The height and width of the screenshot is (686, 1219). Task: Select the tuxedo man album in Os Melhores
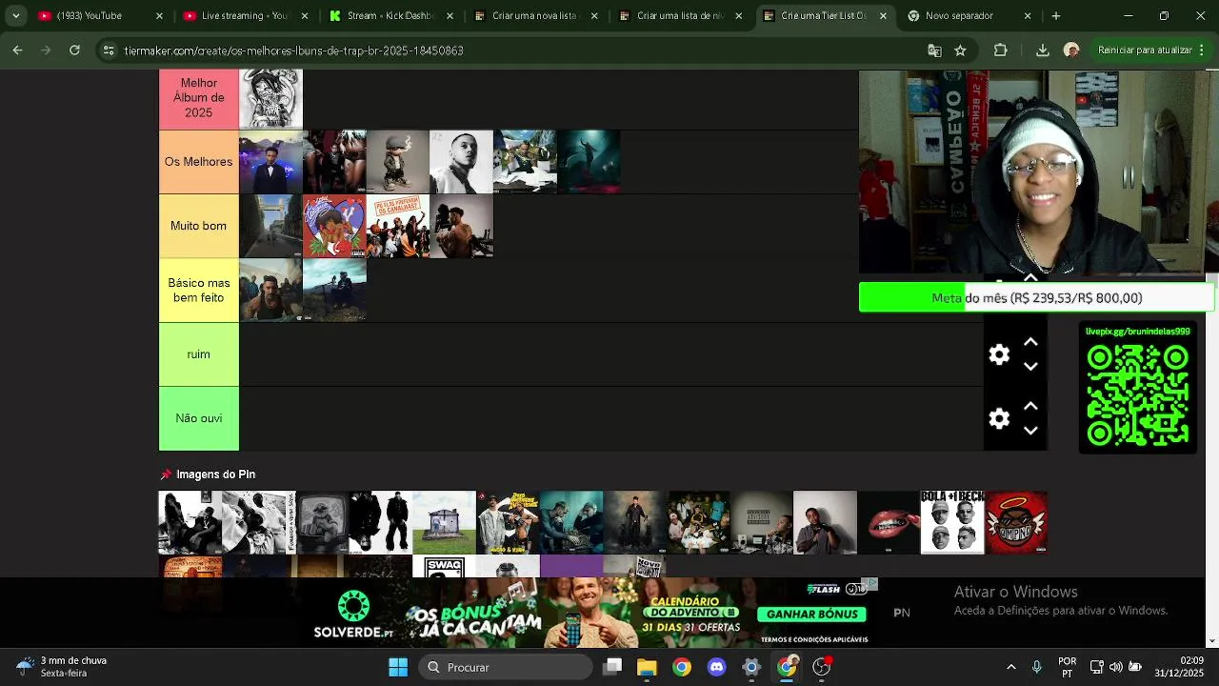click(x=270, y=162)
